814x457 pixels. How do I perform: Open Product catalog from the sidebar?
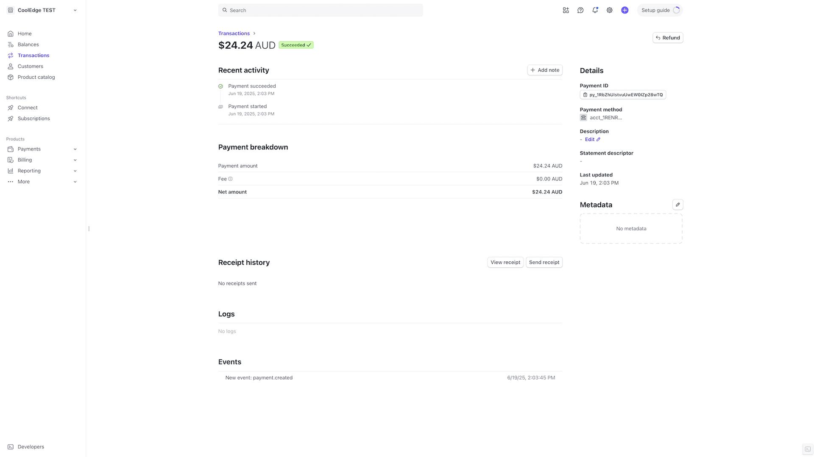click(36, 77)
